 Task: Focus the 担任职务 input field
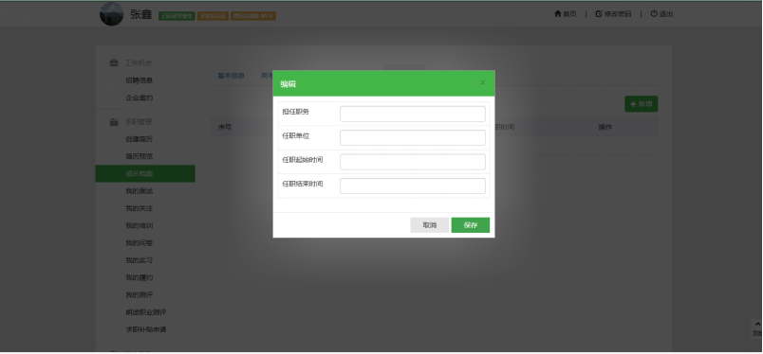click(x=413, y=115)
